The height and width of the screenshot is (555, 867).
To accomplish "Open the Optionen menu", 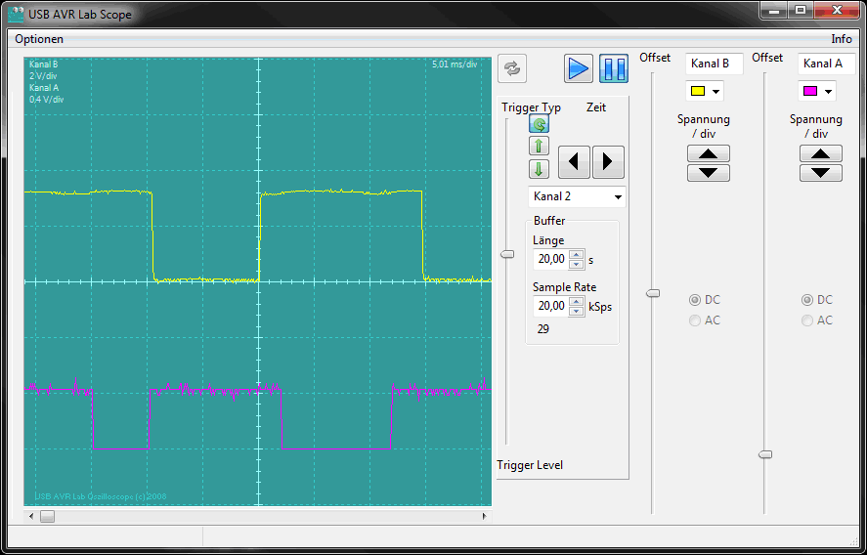I will (x=39, y=39).
